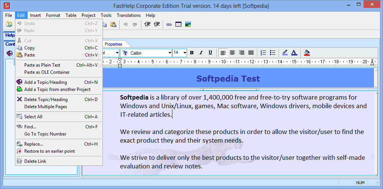Open the Table menu
This screenshot has width=383, height=189.
tap(71, 15)
